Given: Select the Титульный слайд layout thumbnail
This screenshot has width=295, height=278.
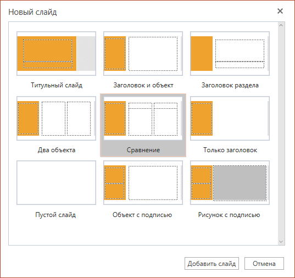Looking at the screenshot, I should (56, 54).
